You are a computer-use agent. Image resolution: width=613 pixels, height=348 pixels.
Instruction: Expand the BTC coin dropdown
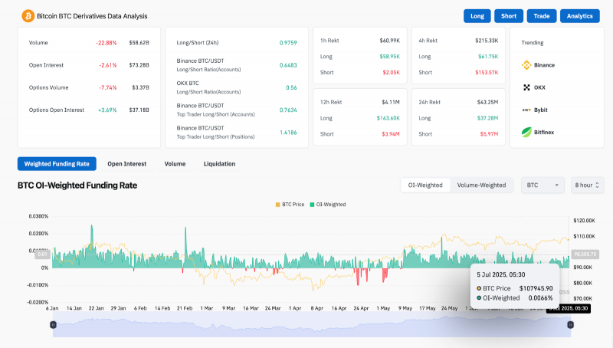[x=543, y=185]
